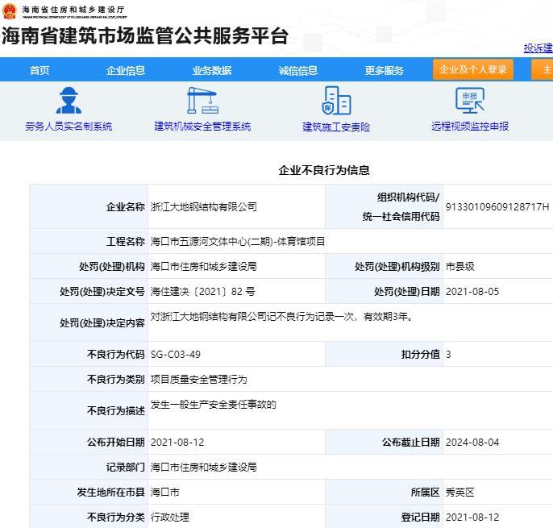553x528 pixels.
Task: Click the 海南省建筑市场监管公共服务平台 title
Action: point(145,36)
